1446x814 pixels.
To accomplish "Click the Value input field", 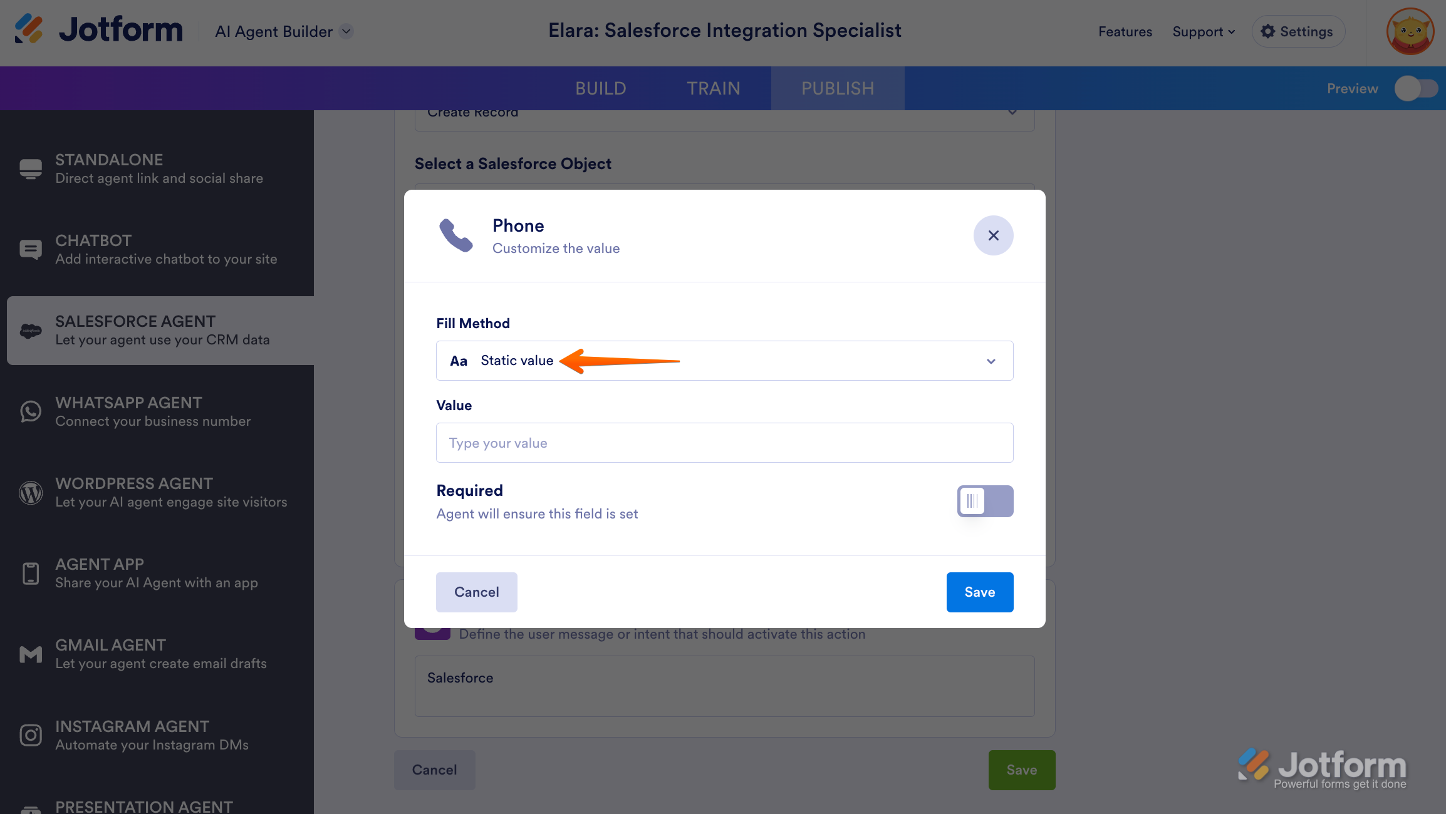I will [724, 443].
